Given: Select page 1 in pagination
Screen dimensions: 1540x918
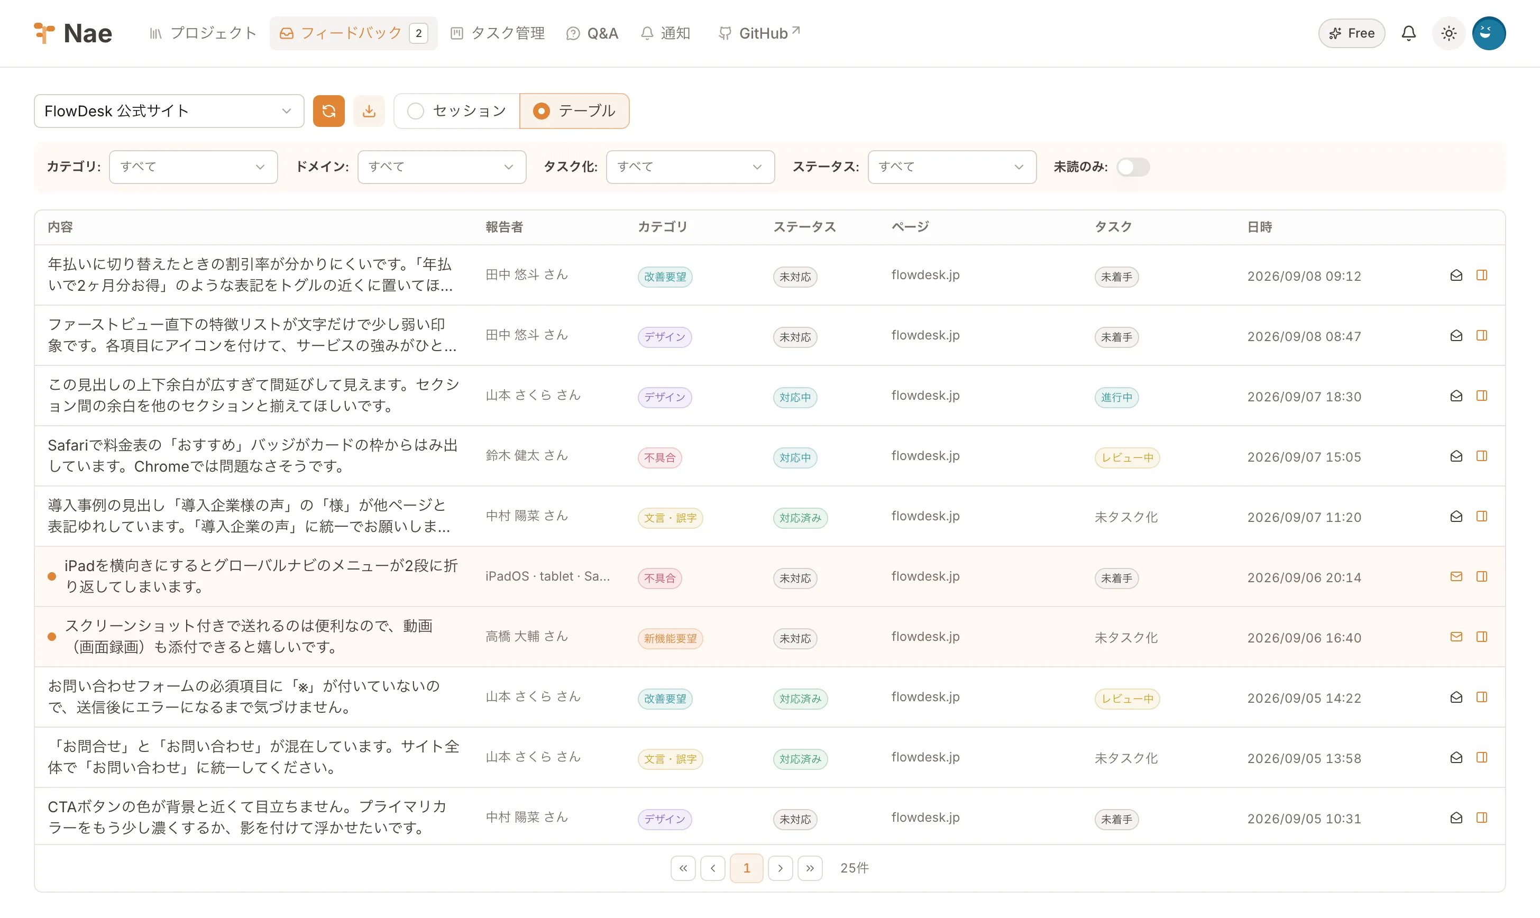Looking at the screenshot, I should click(747, 868).
